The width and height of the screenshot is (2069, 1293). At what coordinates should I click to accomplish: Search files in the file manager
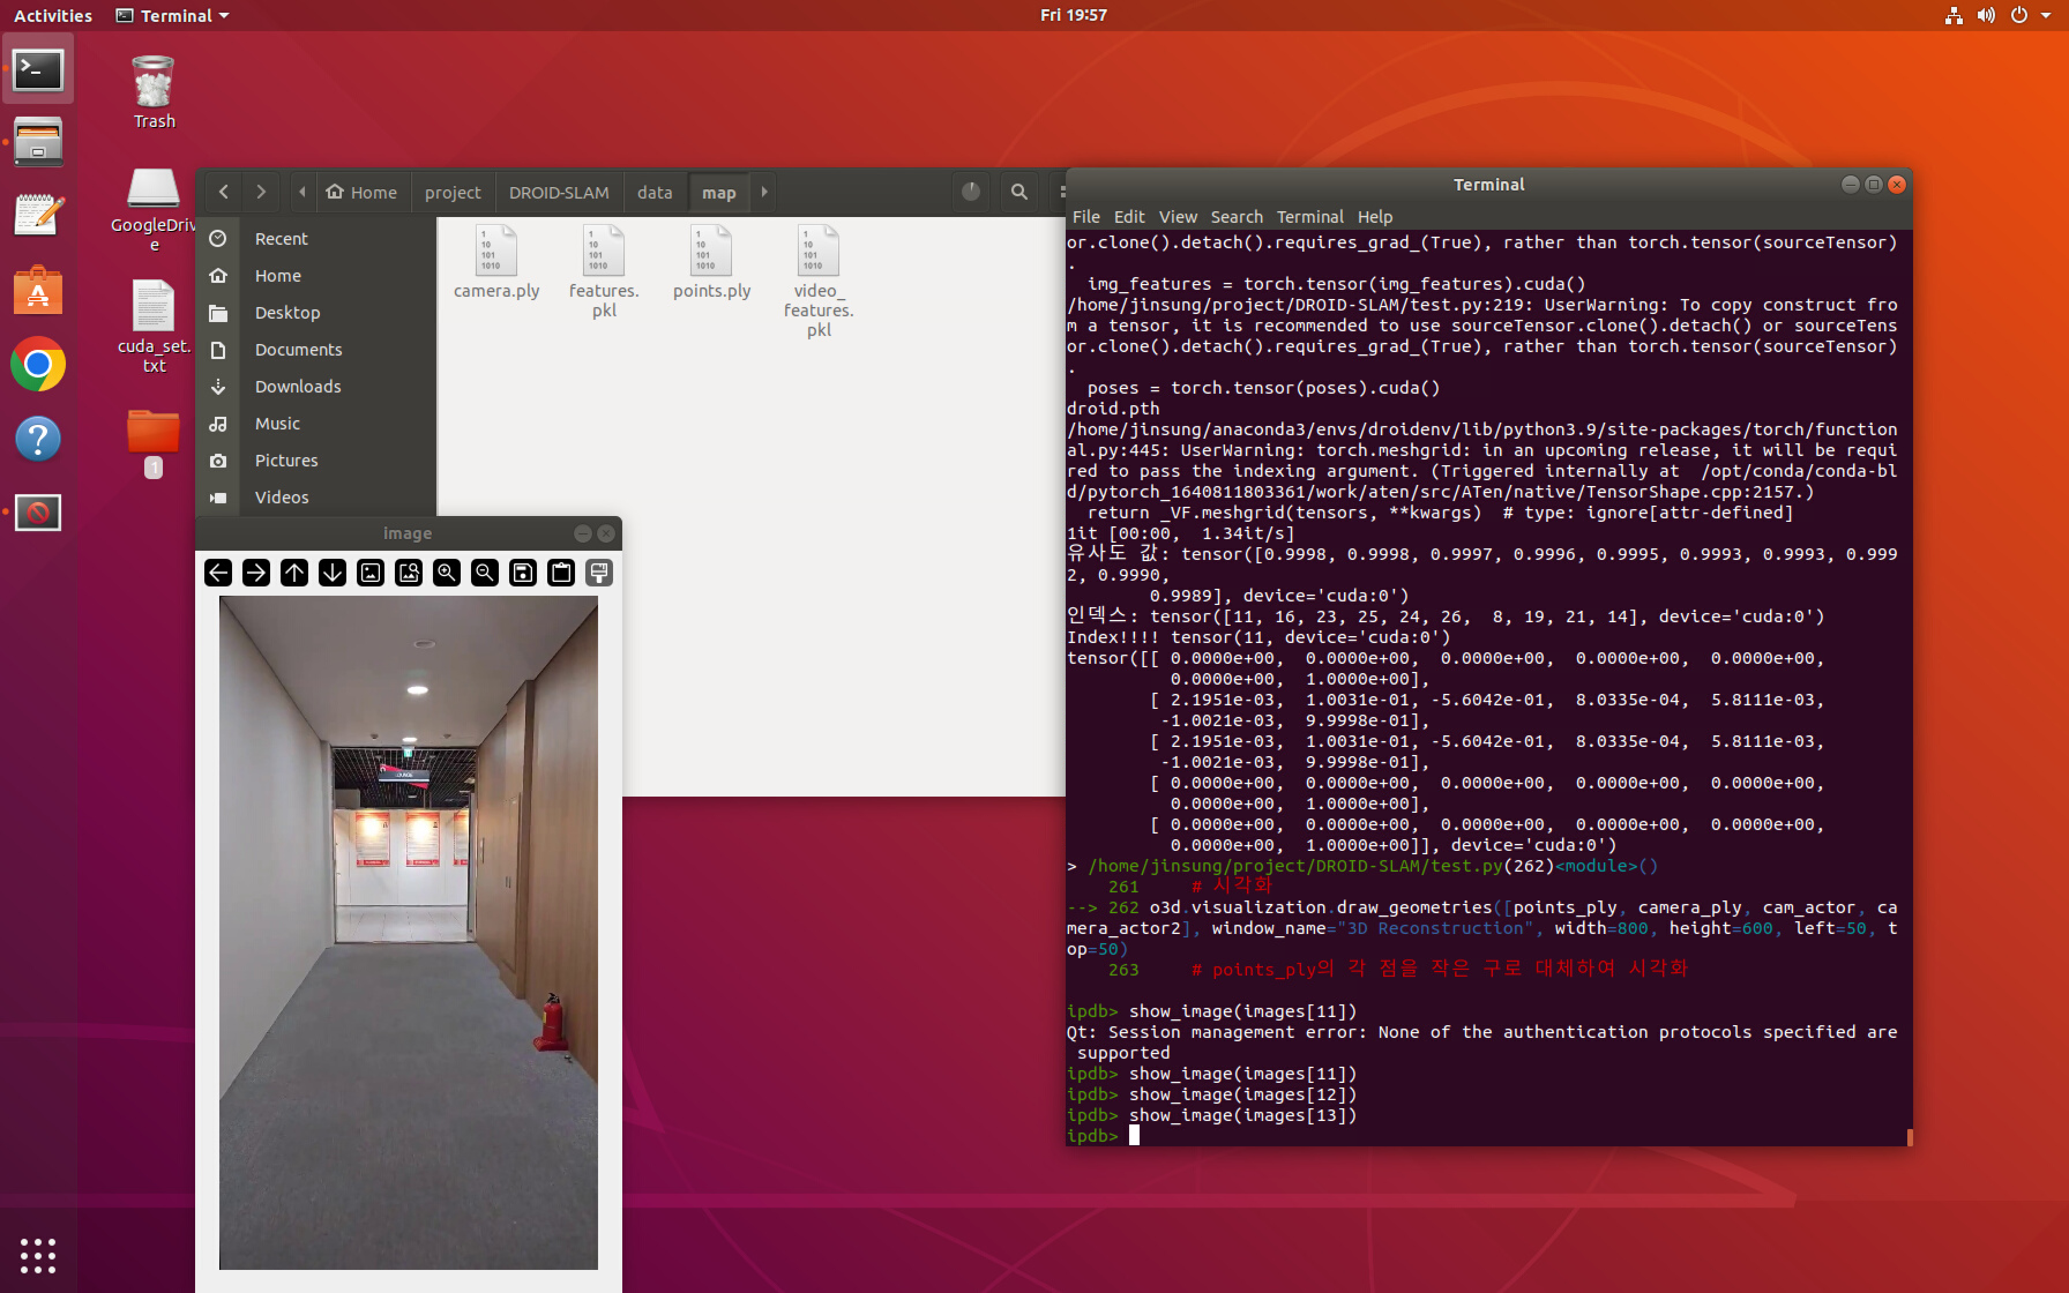coord(1019,192)
